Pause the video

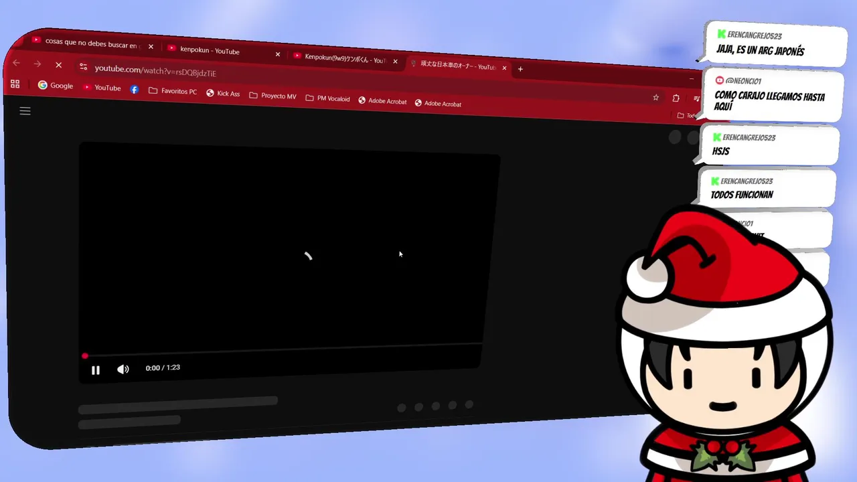pos(96,370)
